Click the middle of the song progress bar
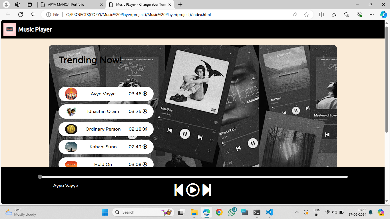 coord(193,177)
